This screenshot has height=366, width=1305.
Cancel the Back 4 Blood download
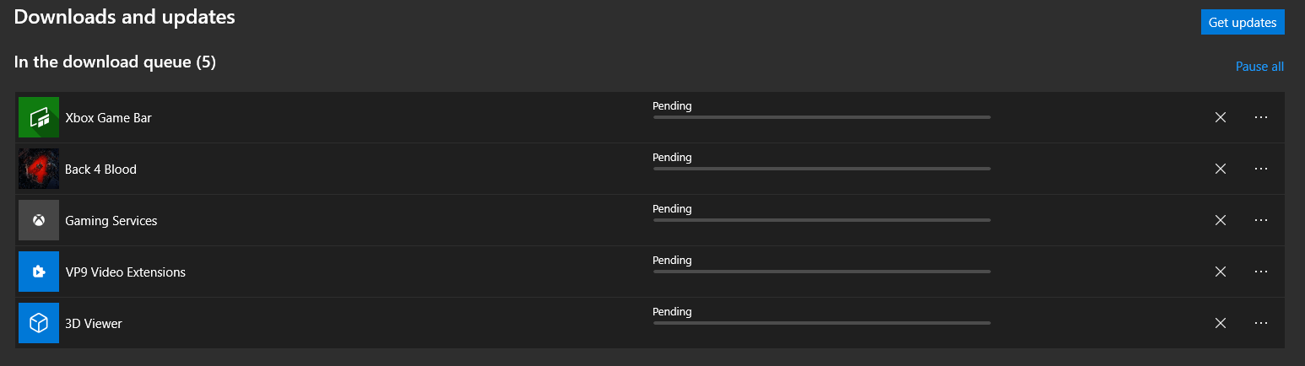click(1220, 169)
